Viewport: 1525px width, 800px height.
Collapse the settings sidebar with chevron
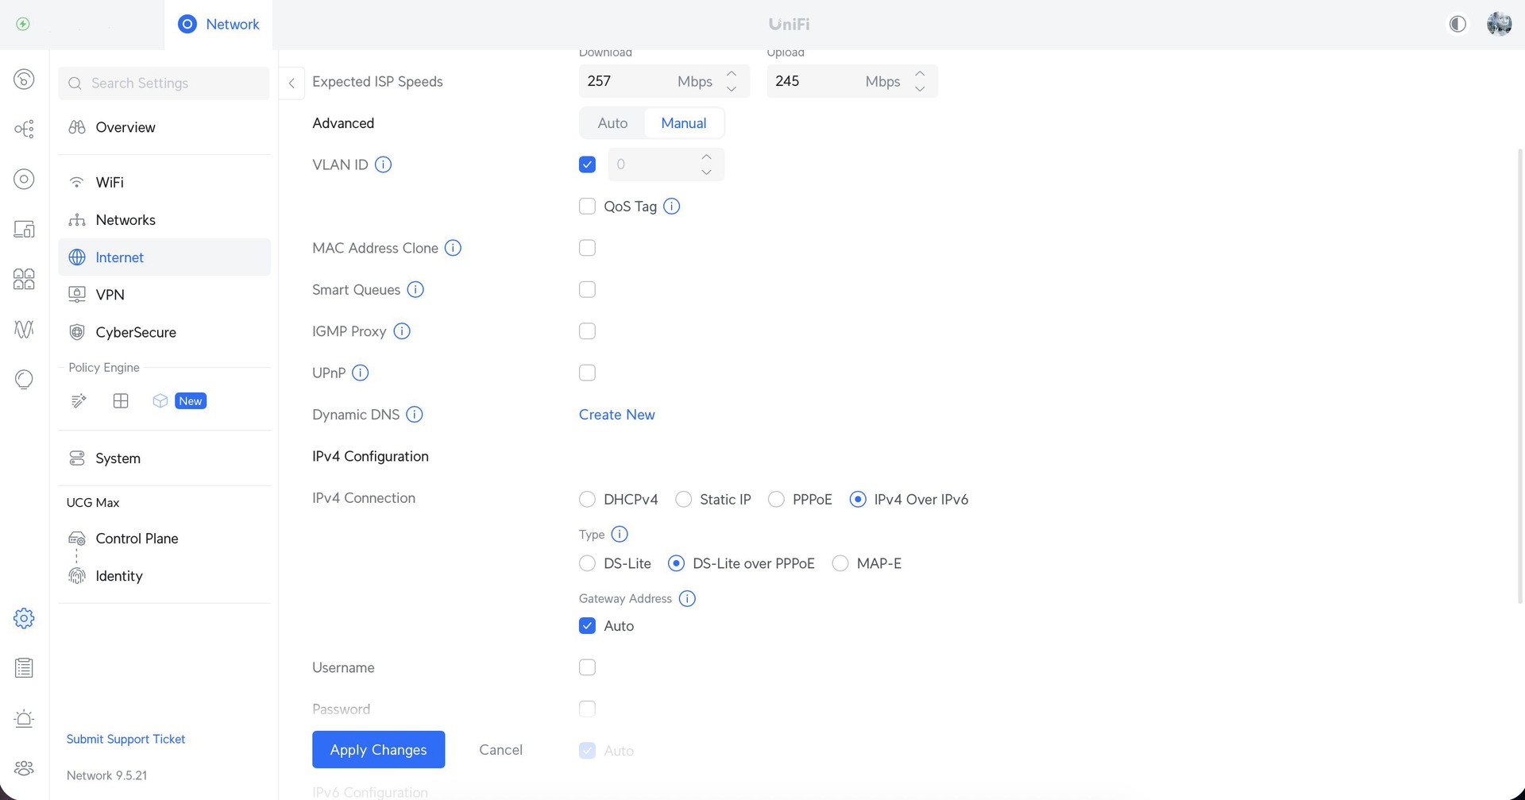coord(291,83)
